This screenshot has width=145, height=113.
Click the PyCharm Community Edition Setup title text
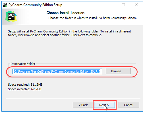pos(35,5)
